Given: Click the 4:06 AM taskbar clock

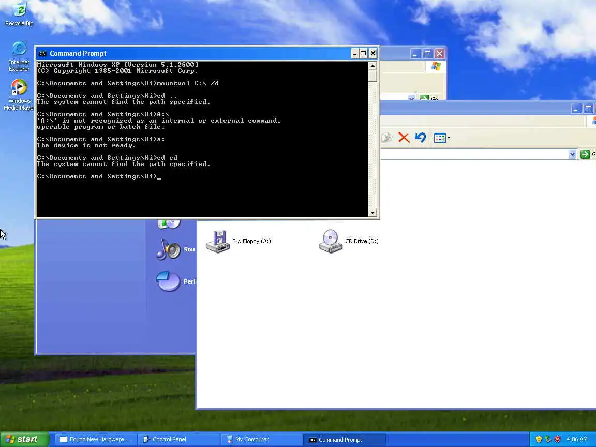Looking at the screenshot, I should 577,439.
